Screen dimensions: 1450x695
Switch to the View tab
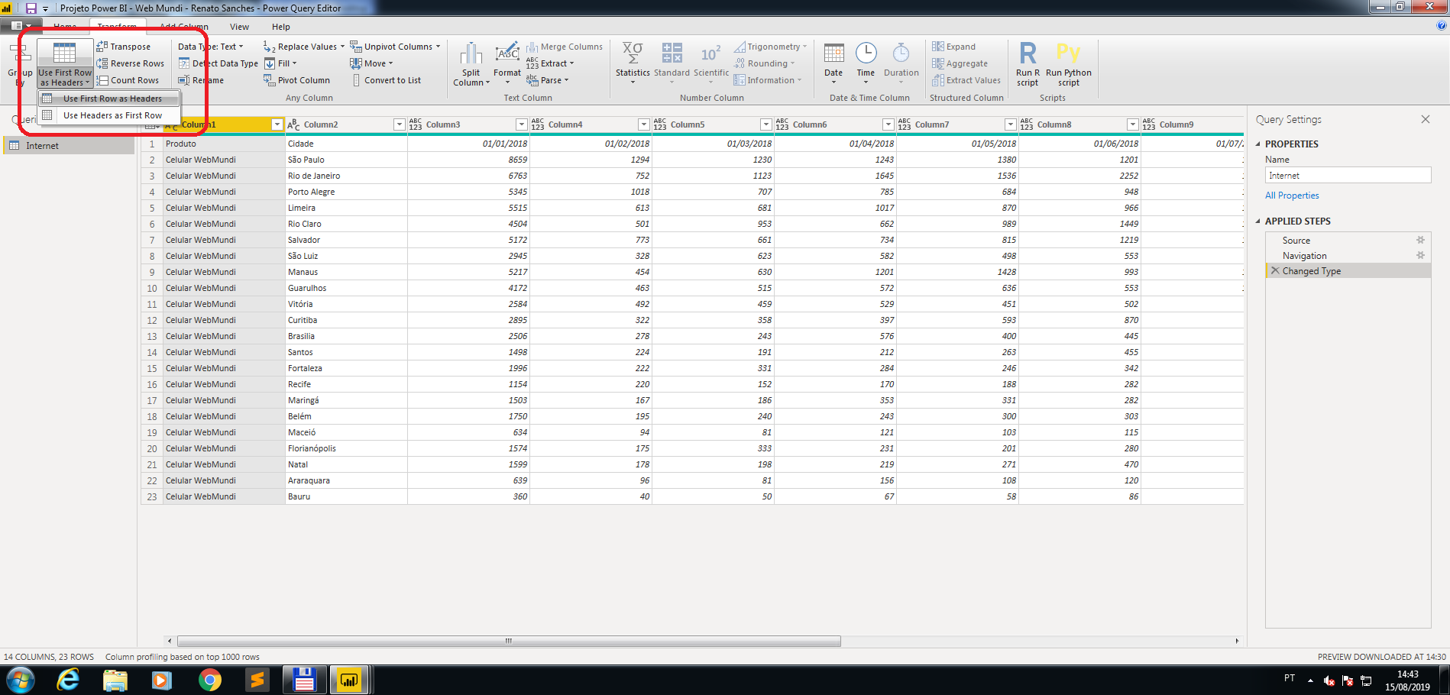pos(239,27)
